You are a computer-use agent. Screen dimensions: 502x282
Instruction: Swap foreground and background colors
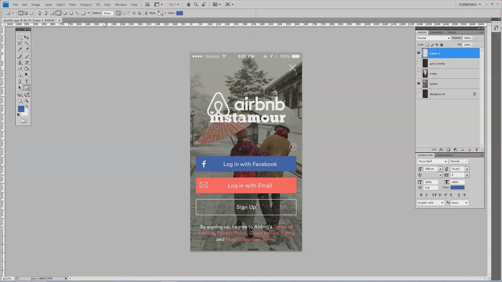[x=27, y=107]
